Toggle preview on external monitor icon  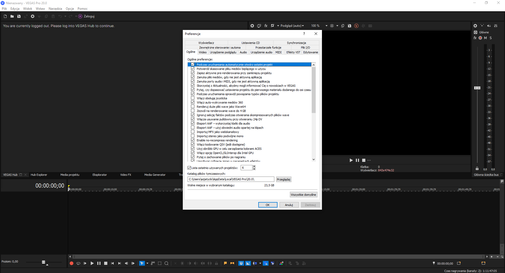click(259, 26)
